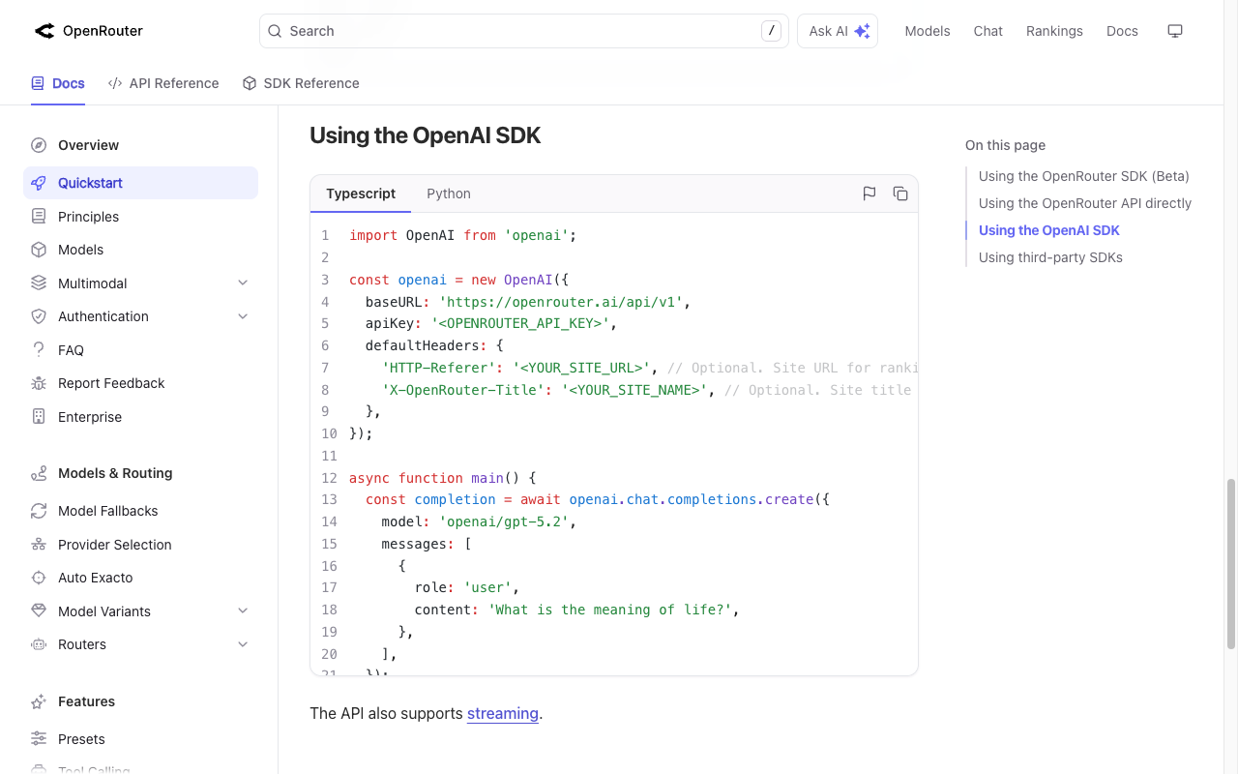Click the search magnifier icon

tap(274, 31)
